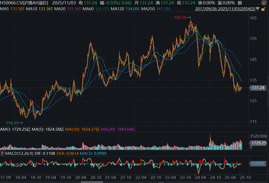
Task: Select the MA5 131.58 indicator label
Action: pos(12,9)
